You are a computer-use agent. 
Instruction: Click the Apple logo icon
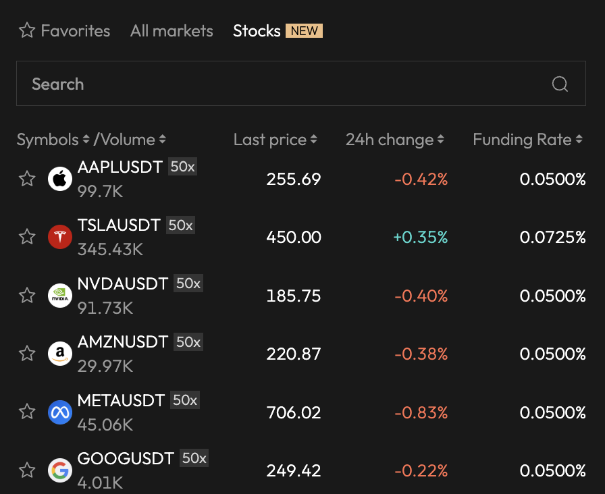click(60, 179)
